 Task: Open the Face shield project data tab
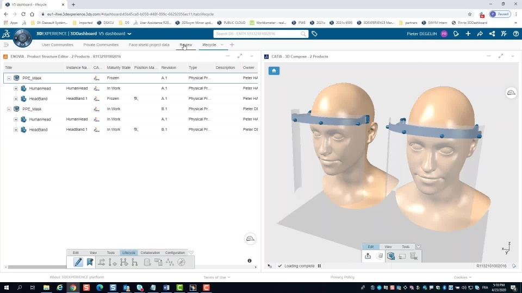(149, 44)
